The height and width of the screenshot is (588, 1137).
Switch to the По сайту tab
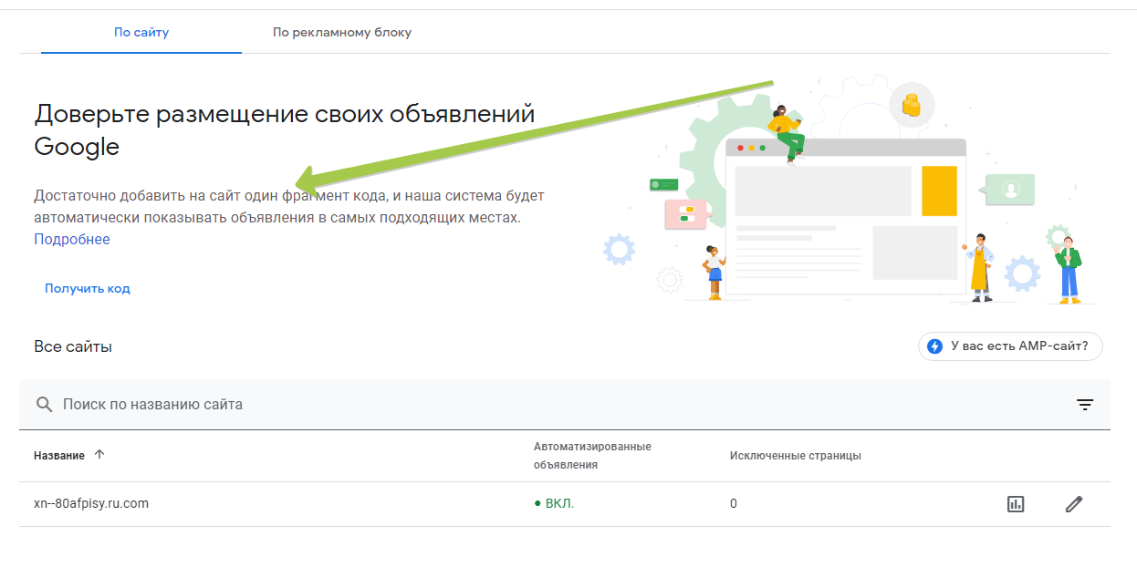pyautogui.click(x=141, y=32)
